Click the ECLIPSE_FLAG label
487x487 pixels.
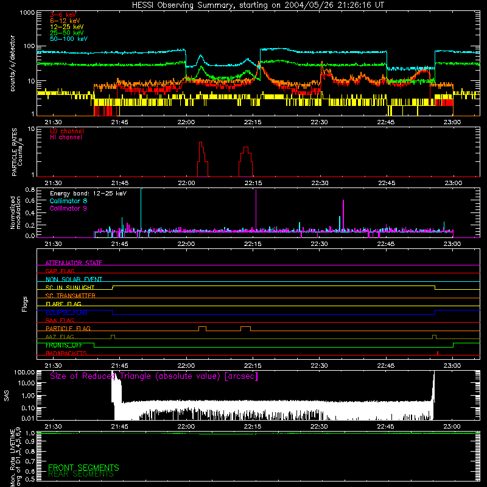click(x=66, y=312)
